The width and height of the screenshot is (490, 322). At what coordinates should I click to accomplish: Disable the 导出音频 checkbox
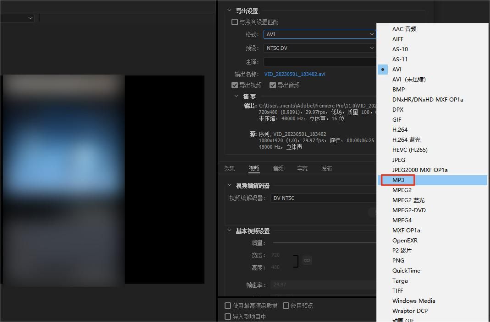pyautogui.click(x=272, y=84)
